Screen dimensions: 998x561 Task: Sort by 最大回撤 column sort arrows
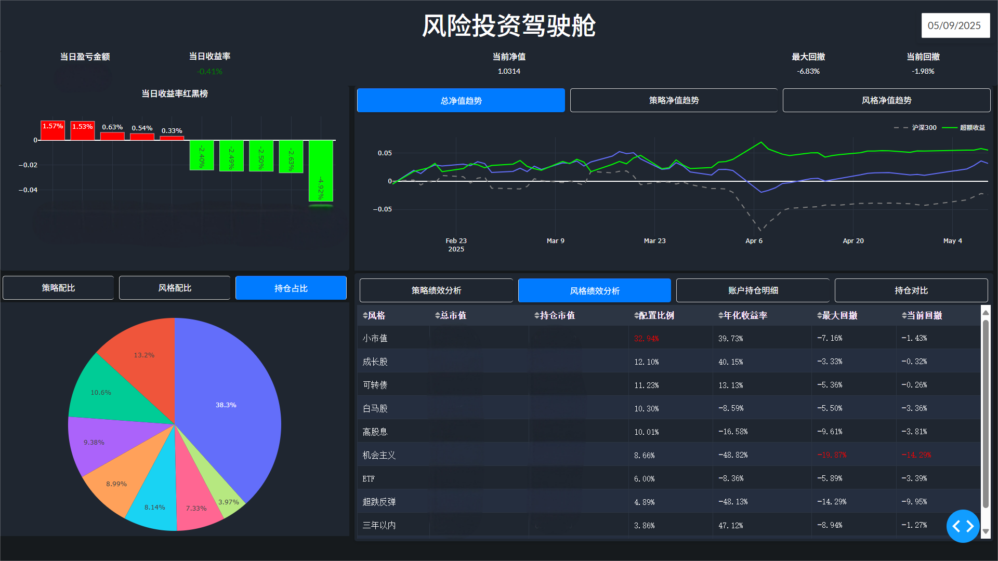819,316
